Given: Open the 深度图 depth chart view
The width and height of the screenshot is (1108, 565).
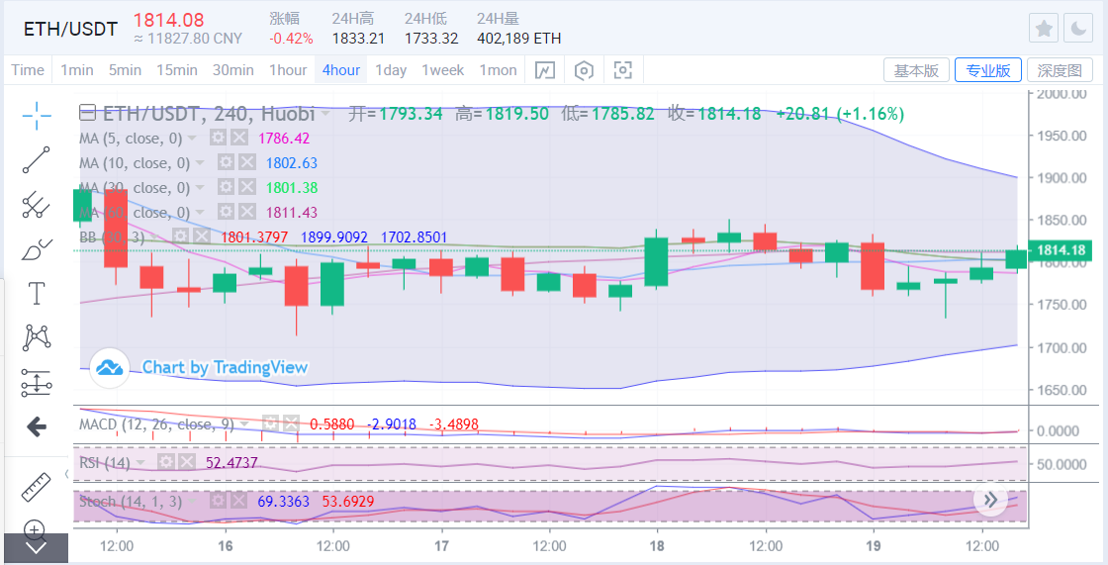Looking at the screenshot, I should tap(1060, 70).
